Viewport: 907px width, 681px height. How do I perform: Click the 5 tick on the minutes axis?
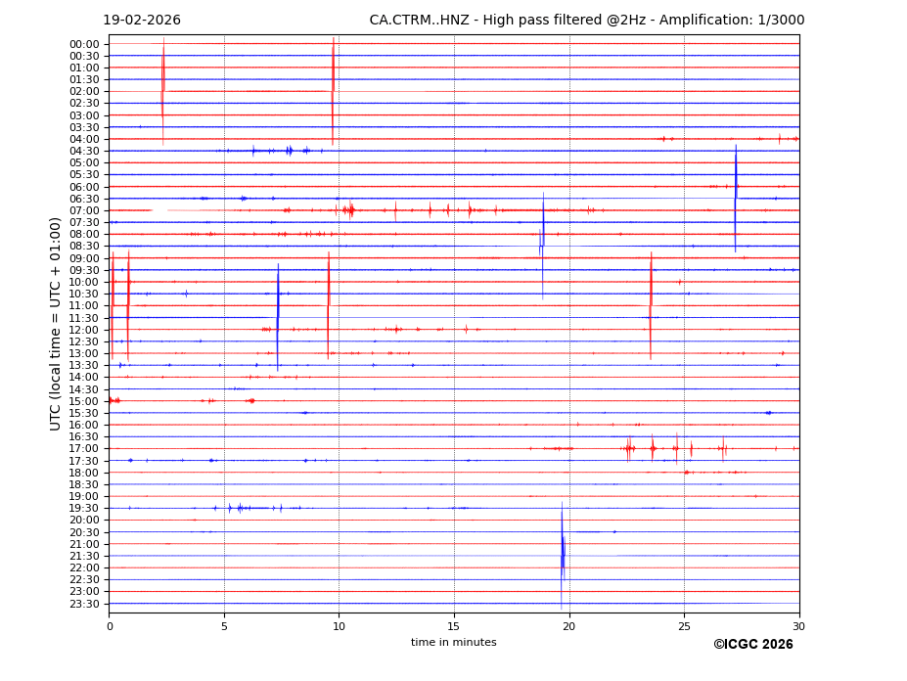click(224, 626)
